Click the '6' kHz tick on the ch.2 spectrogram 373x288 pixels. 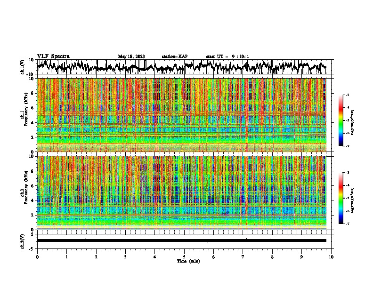(32, 186)
